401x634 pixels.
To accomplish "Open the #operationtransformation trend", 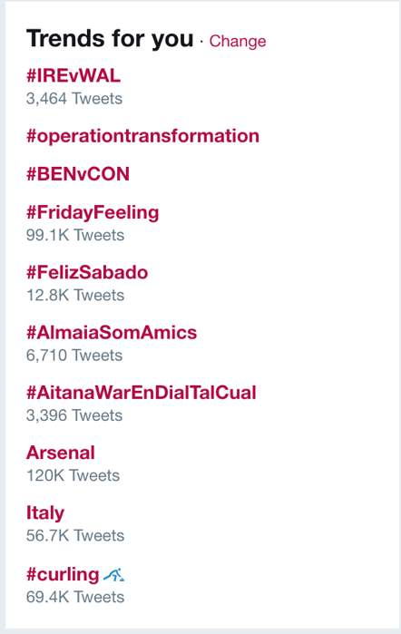I will [x=142, y=136].
